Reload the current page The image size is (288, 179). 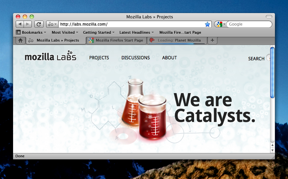point(39,24)
